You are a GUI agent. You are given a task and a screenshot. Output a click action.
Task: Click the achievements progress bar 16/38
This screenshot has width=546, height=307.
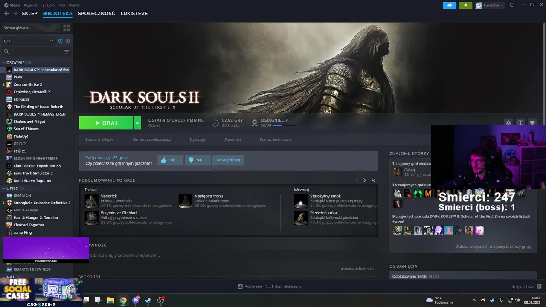(284, 125)
